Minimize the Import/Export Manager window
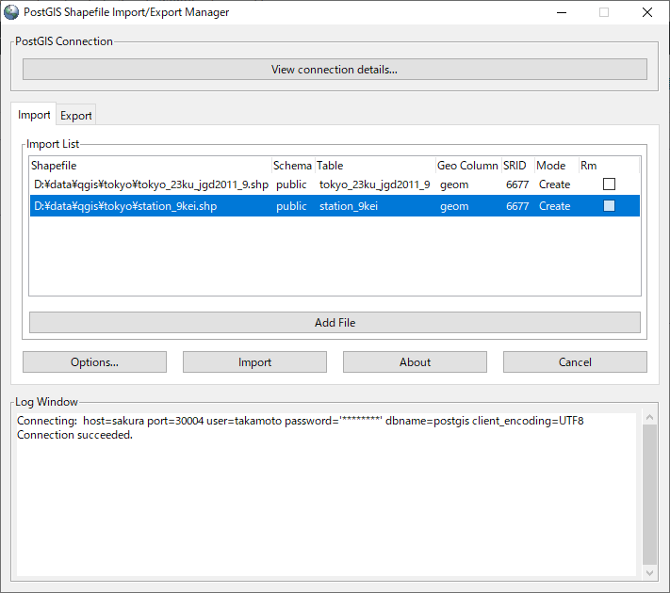 (x=562, y=12)
